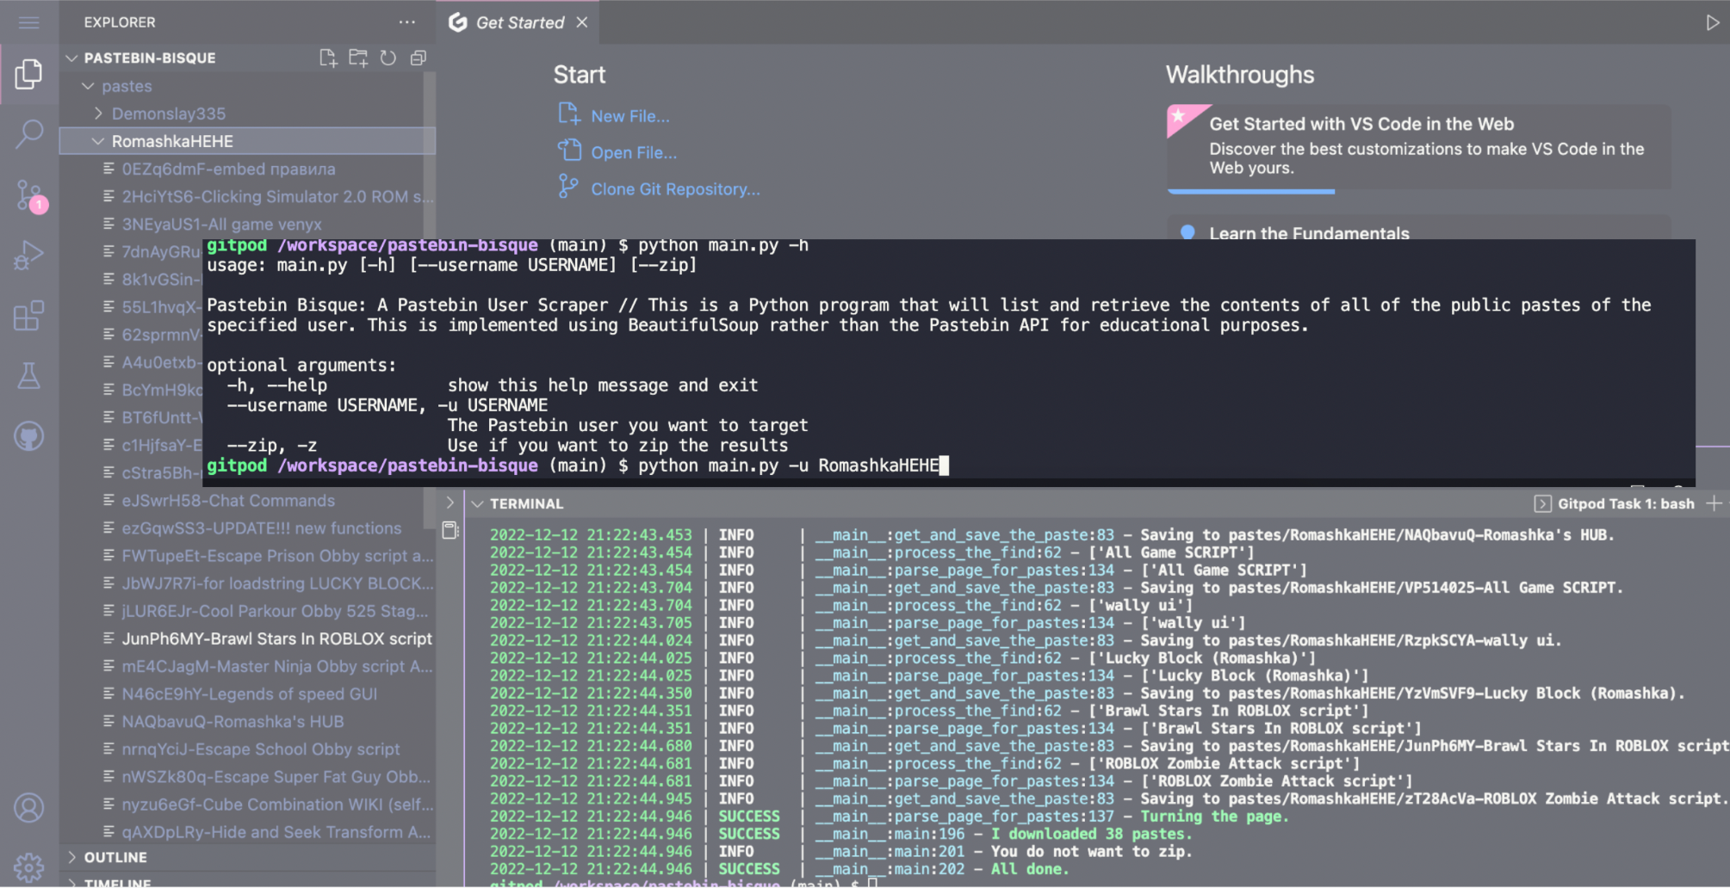Open file JunPh6MY-Brawl Stars In ROBLOX script

[276, 638]
